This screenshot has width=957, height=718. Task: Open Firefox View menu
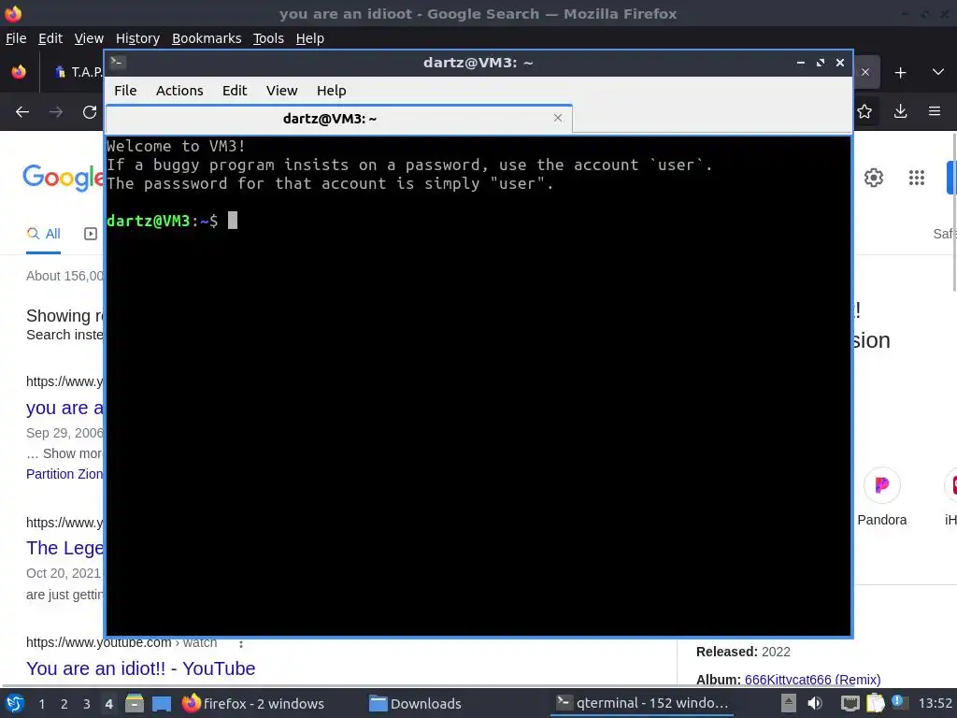[x=89, y=38]
